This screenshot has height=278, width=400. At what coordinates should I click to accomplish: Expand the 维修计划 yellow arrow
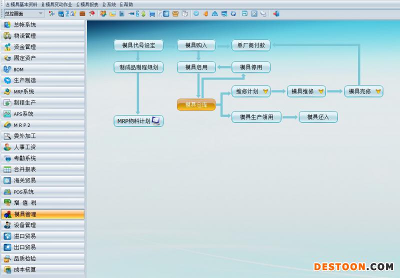coord(265,91)
